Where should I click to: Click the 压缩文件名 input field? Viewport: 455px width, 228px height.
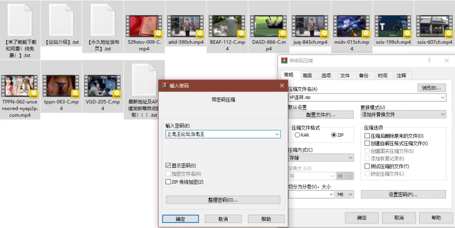click(x=364, y=97)
